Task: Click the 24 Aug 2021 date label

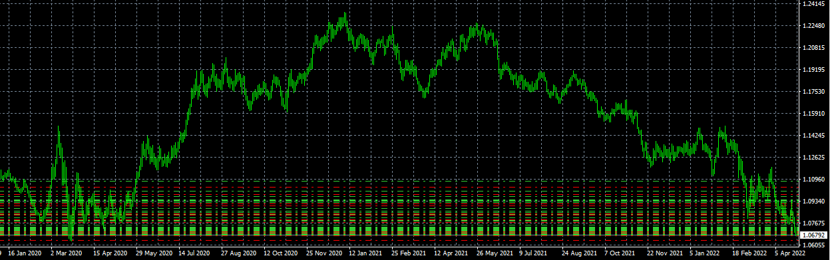Action: 578,253
